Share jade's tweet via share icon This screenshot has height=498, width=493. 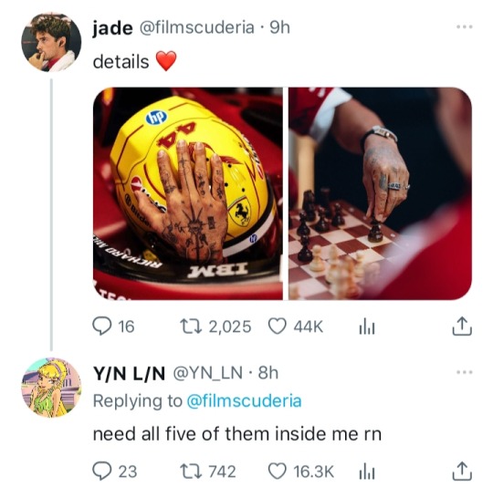[x=462, y=327]
